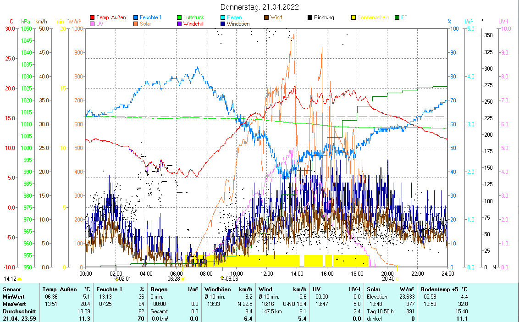This screenshot has height=322, width=519.
Task: Click the 12:00 time axis label
Action: (266, 273)
